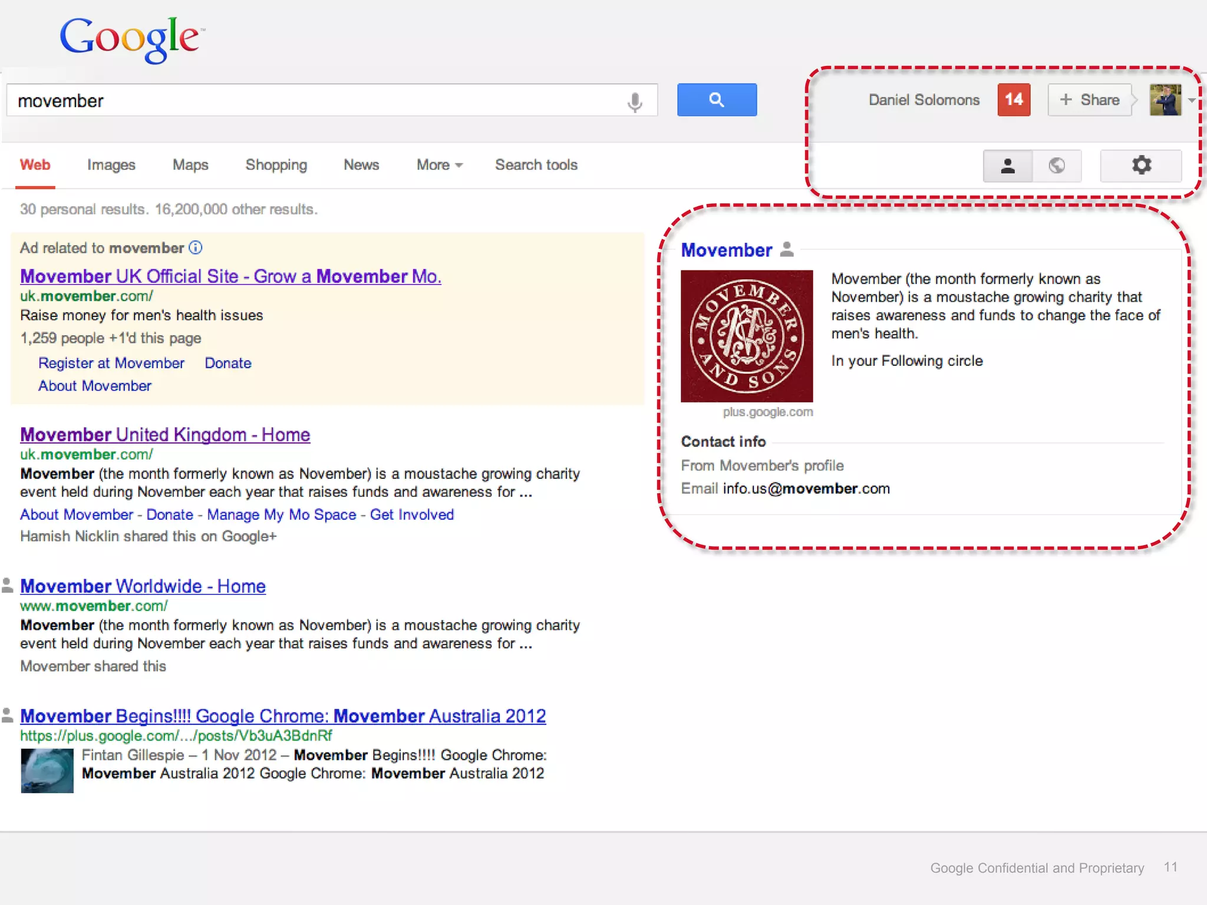
Task: Click '30 personal results' count text
Action: coord(83,209)
